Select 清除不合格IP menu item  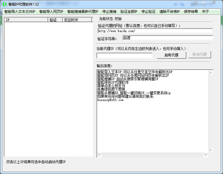pos(169,12)
